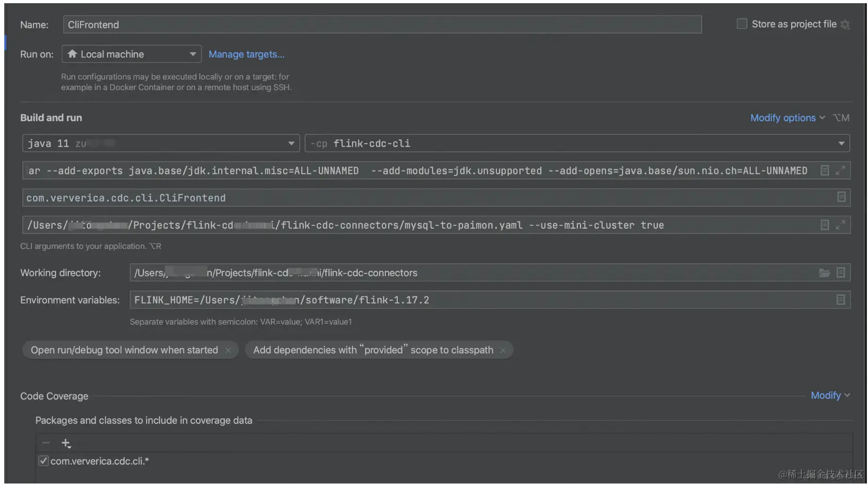
Task: Click the CLI arguments to your application hint
Action: coord(91,246)
